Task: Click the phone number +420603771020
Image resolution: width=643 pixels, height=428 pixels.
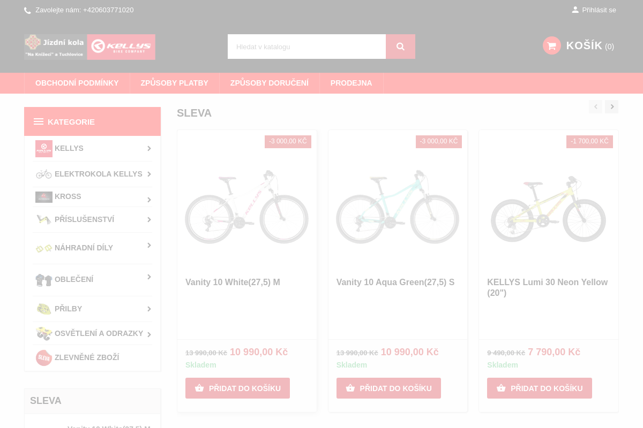Action: pyautogui.click(x=108, y=10)
